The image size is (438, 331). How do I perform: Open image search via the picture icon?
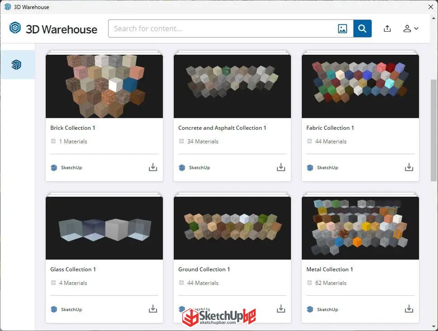[x=343, y=28]
